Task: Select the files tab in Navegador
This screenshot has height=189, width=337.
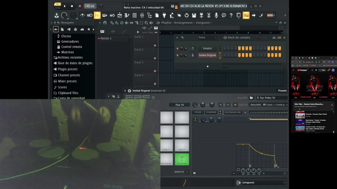Action: [x=62, y=29]
